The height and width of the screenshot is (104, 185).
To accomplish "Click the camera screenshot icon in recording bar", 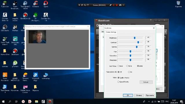I will (120, 5).
